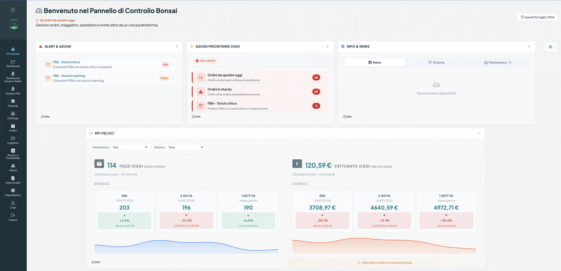Viewport: 561px width, 271px height.
Task: Switch to the Marketplace tab
Action: coord(498,63)
